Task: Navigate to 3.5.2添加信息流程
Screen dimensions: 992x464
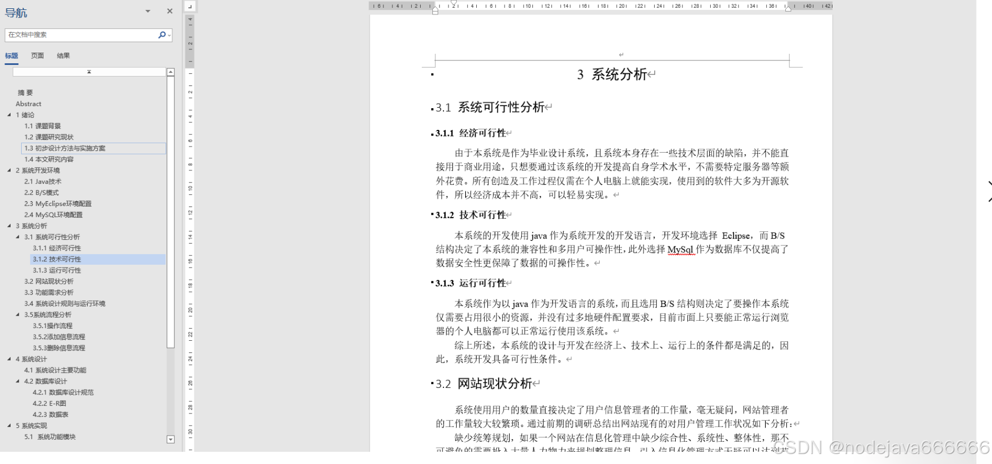Action: pos(59,337)
